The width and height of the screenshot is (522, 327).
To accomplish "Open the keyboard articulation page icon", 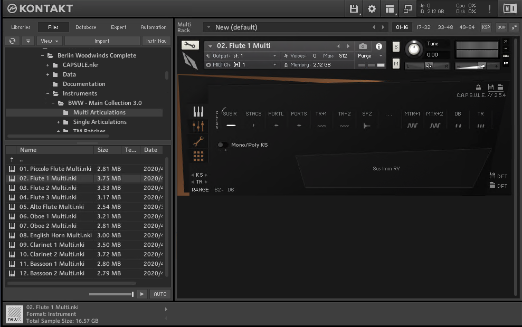I will pos(198,111).
